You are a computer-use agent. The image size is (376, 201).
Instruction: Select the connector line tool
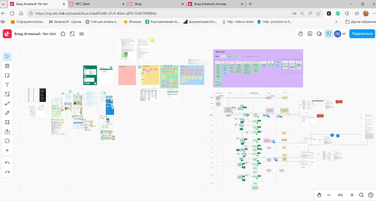(x=7, y=103)
